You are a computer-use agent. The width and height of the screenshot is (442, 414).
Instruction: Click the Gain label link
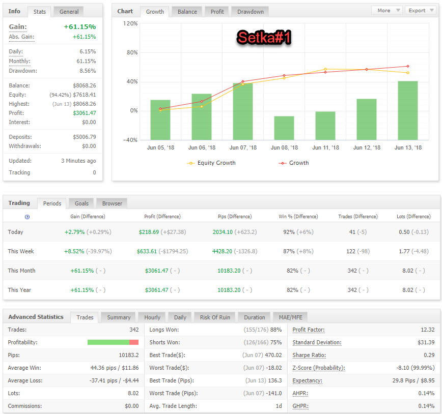pos(18,27)
